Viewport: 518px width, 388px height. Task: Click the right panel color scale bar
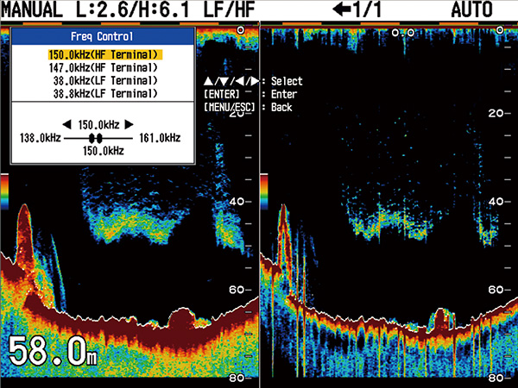coord(265,192)
